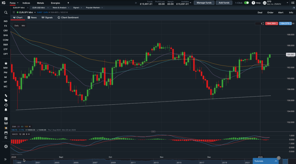Image resolution: width=296 pixels, height=164 pixels.
Task: Click the Deal link
Action: (260, 13)
